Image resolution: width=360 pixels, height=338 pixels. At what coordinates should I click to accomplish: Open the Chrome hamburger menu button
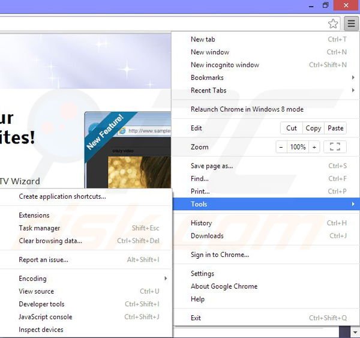351,23
